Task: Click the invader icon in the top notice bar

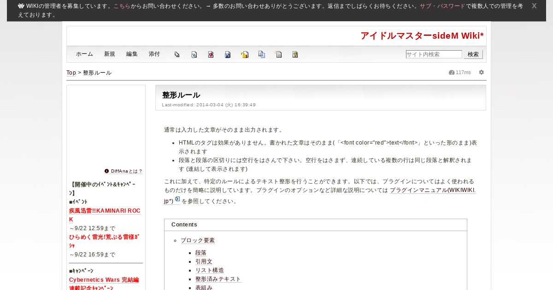Action: 21,6
